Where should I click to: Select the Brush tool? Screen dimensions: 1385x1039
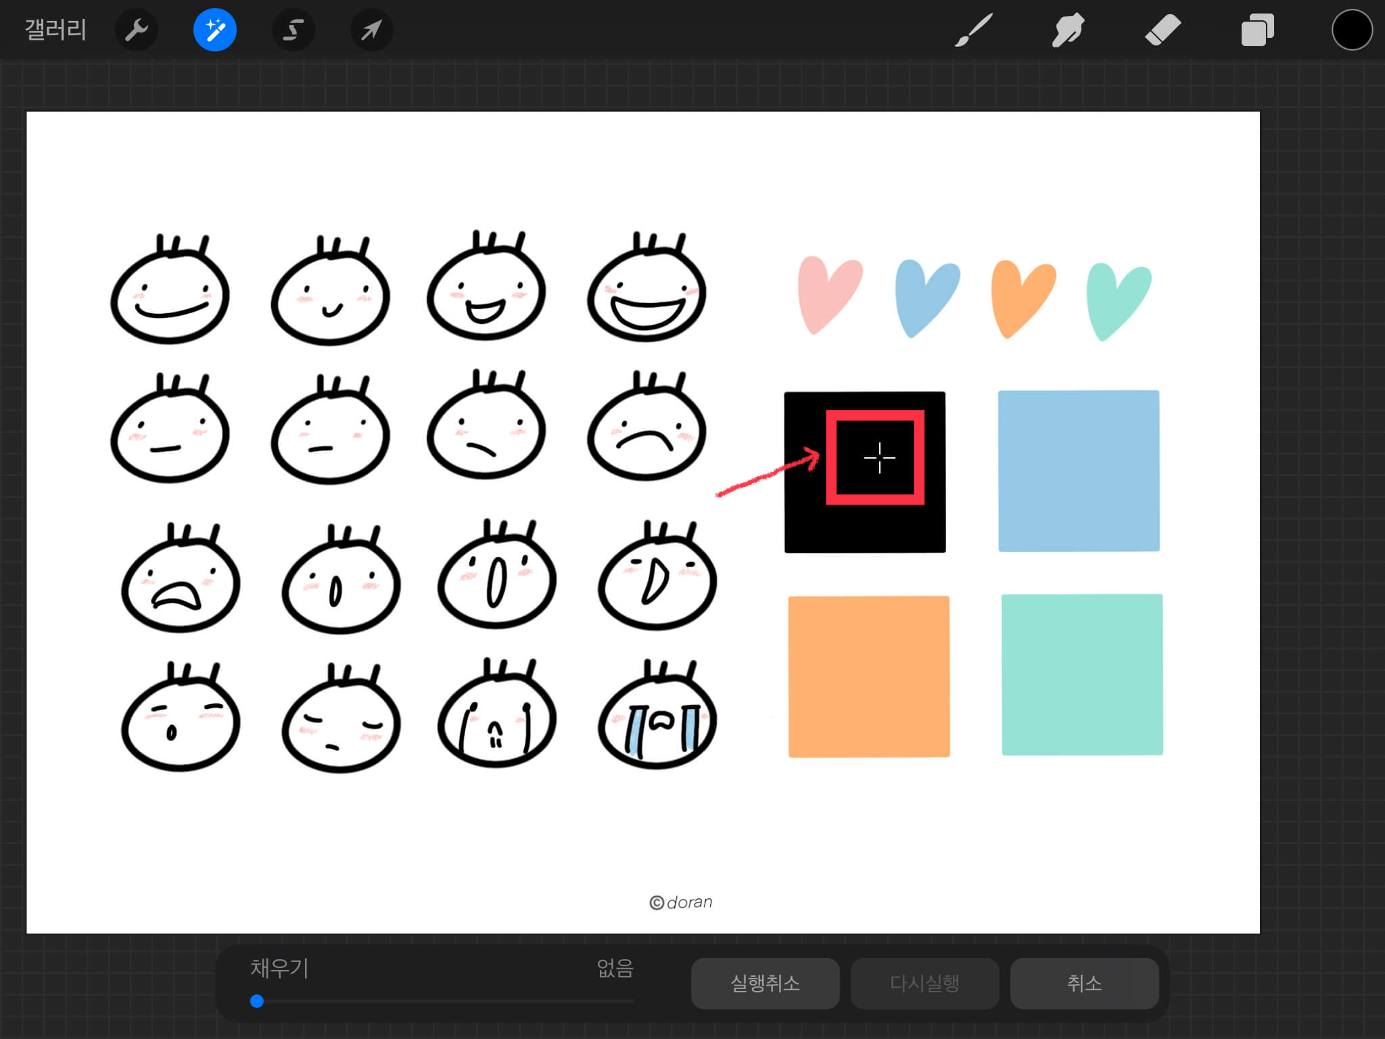pos(973,30)
